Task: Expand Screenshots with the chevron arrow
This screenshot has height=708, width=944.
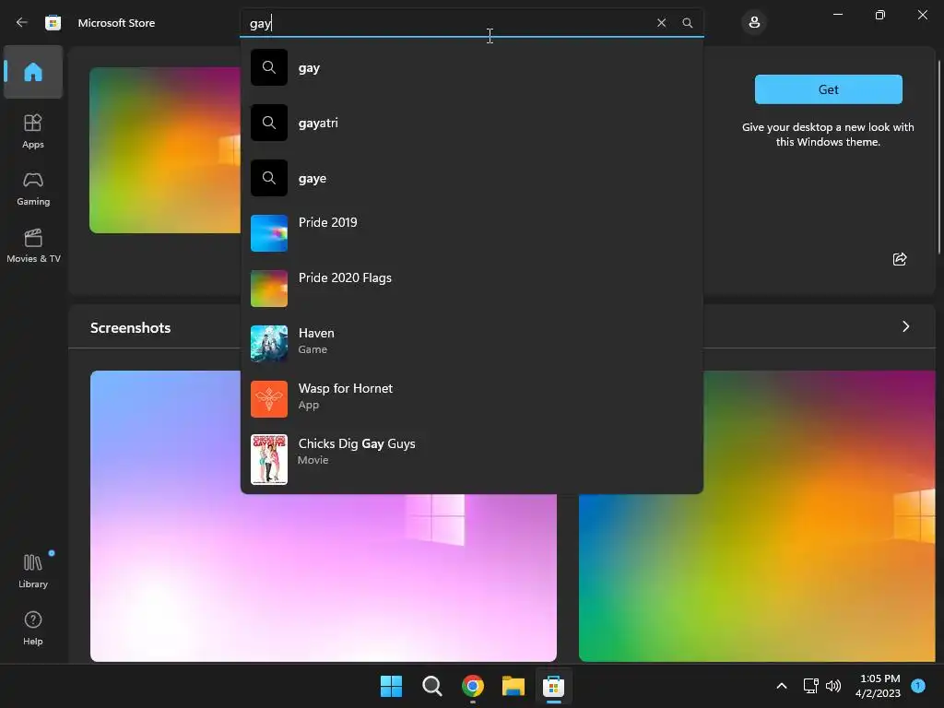Action: [905, 326]
